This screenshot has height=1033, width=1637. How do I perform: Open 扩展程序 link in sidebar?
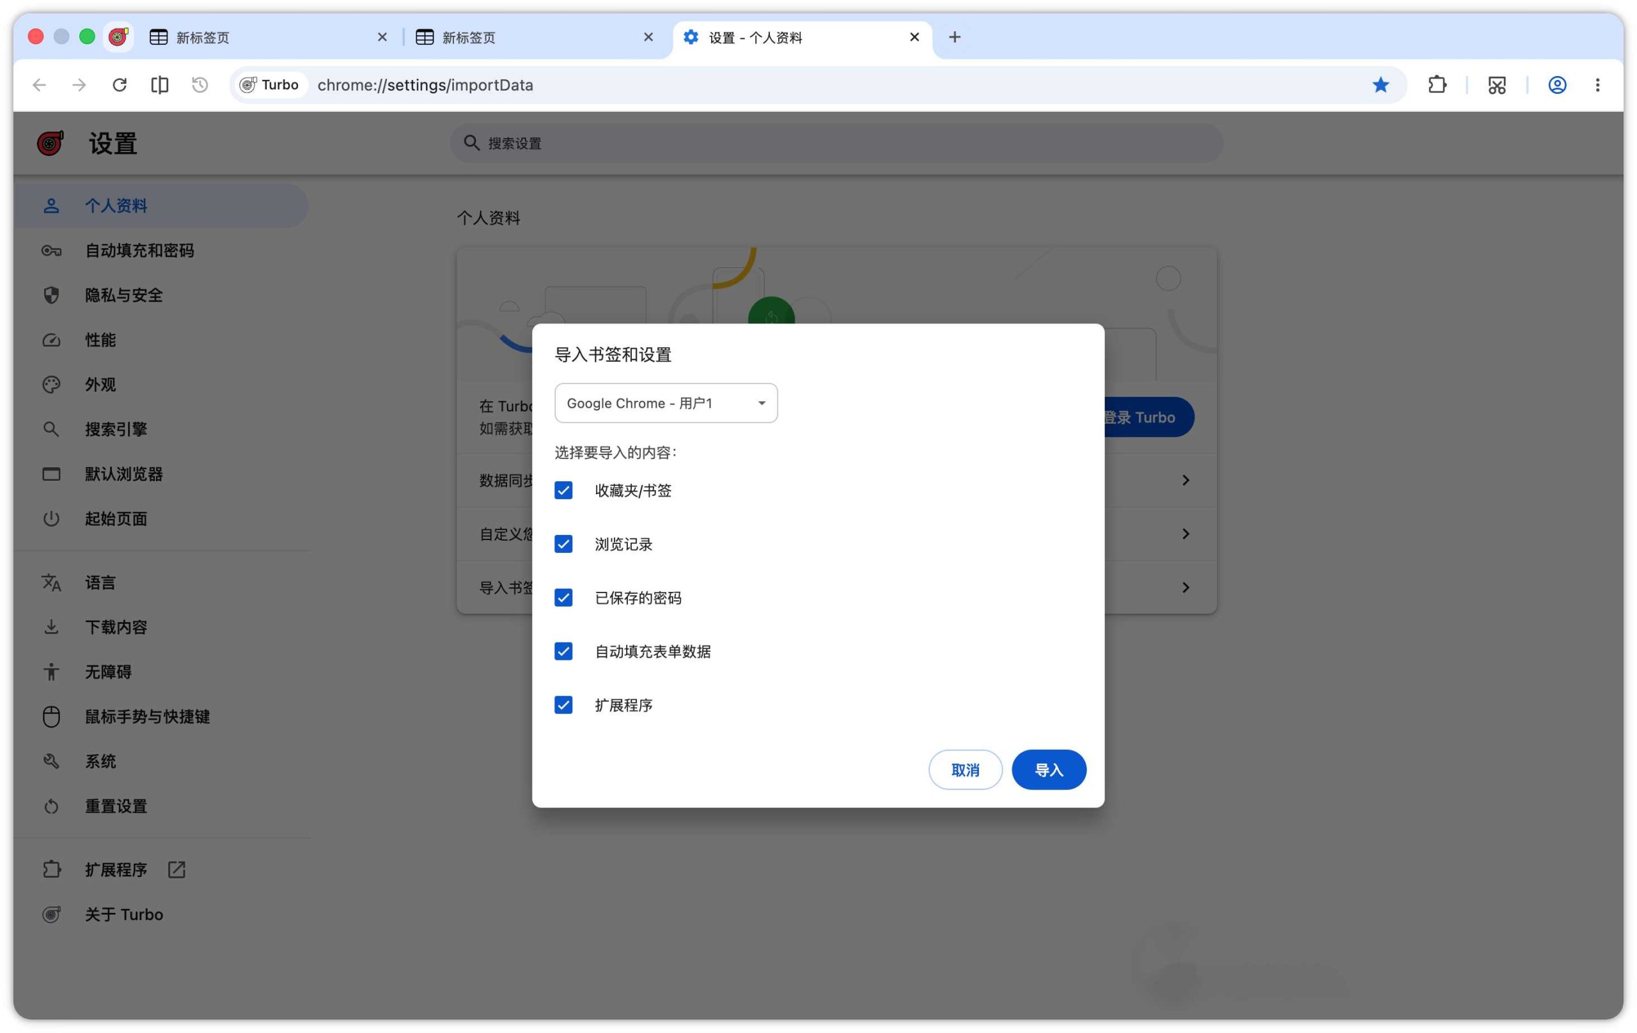point(161,870)
